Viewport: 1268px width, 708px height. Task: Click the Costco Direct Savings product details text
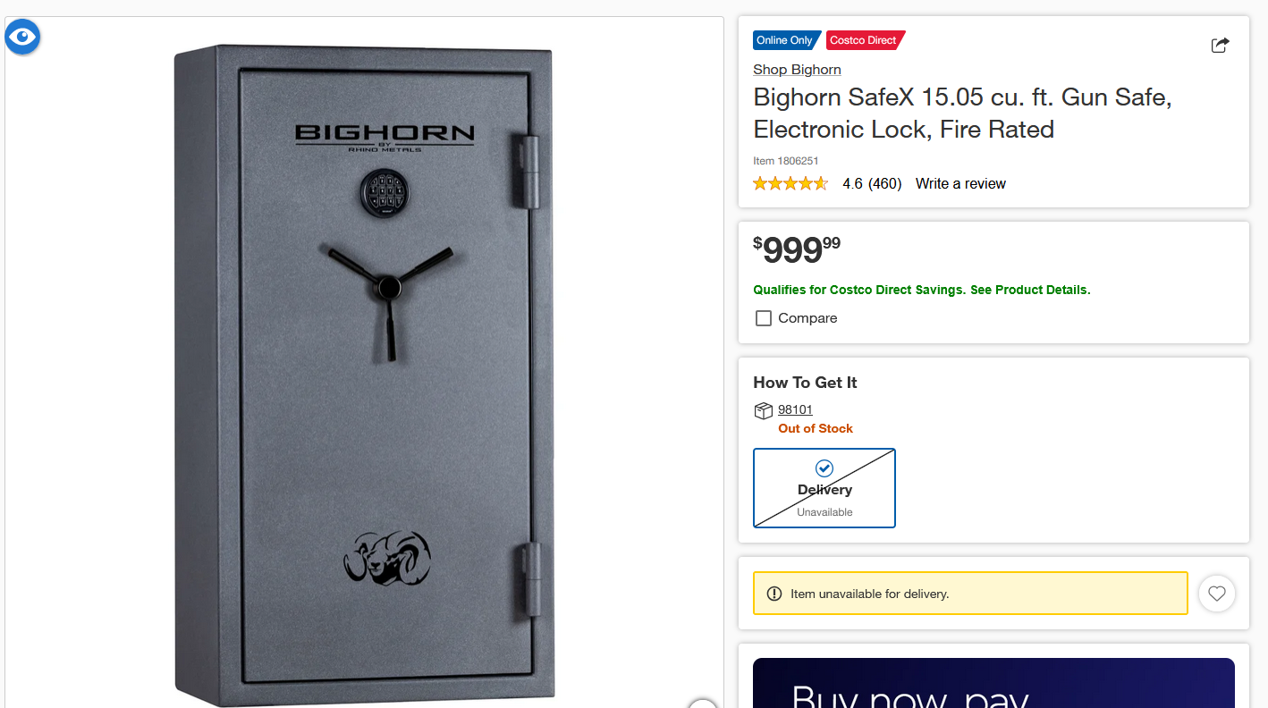click(922, 290)
